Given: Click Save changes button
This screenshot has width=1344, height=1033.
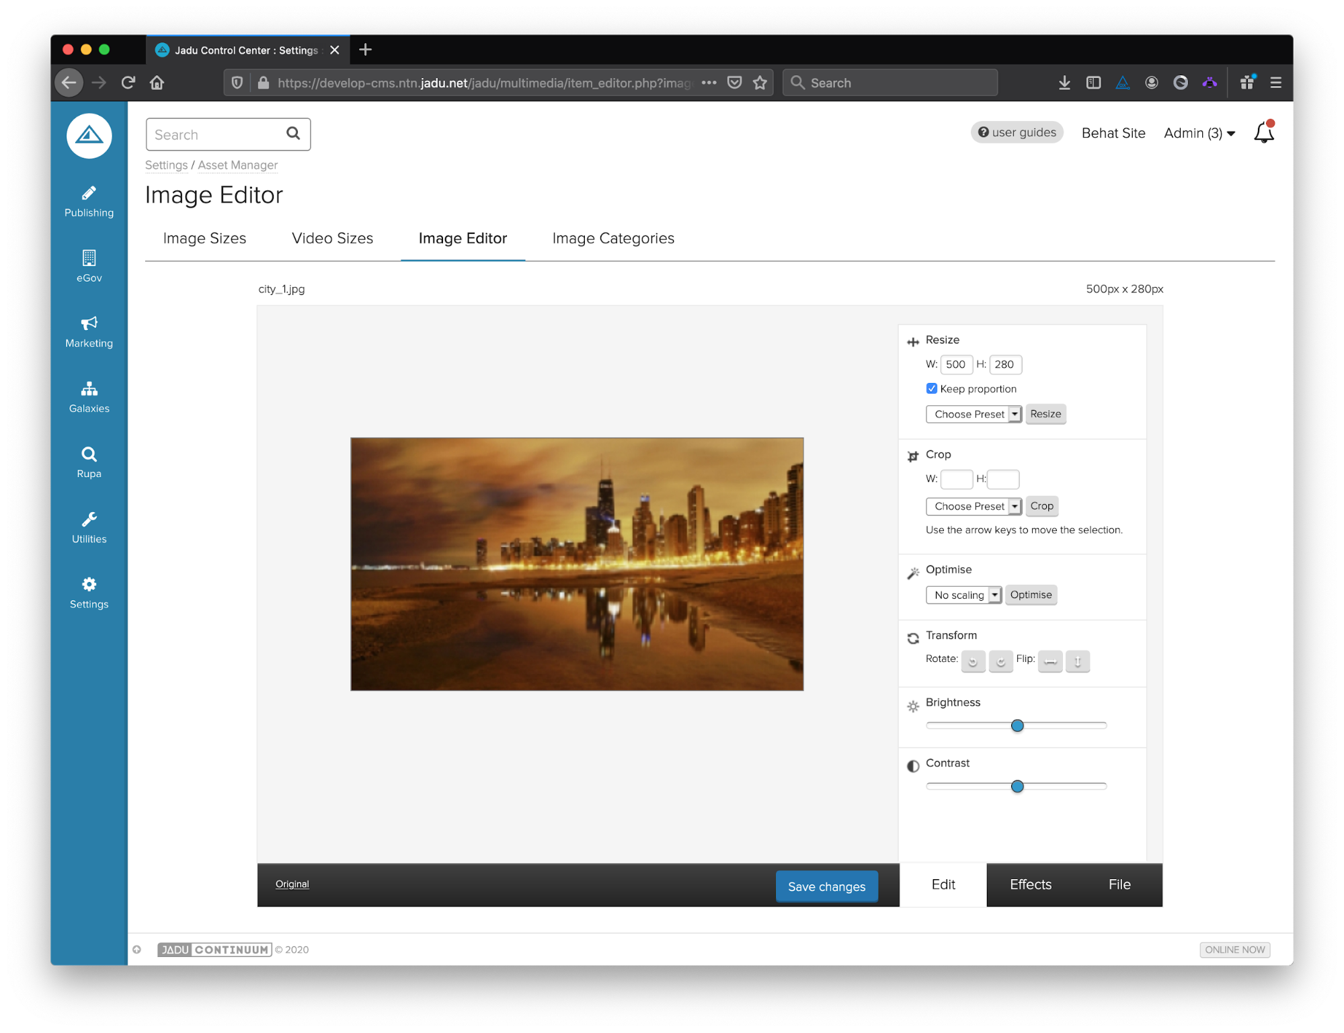Looking at the screenshot, I should 826,886.
